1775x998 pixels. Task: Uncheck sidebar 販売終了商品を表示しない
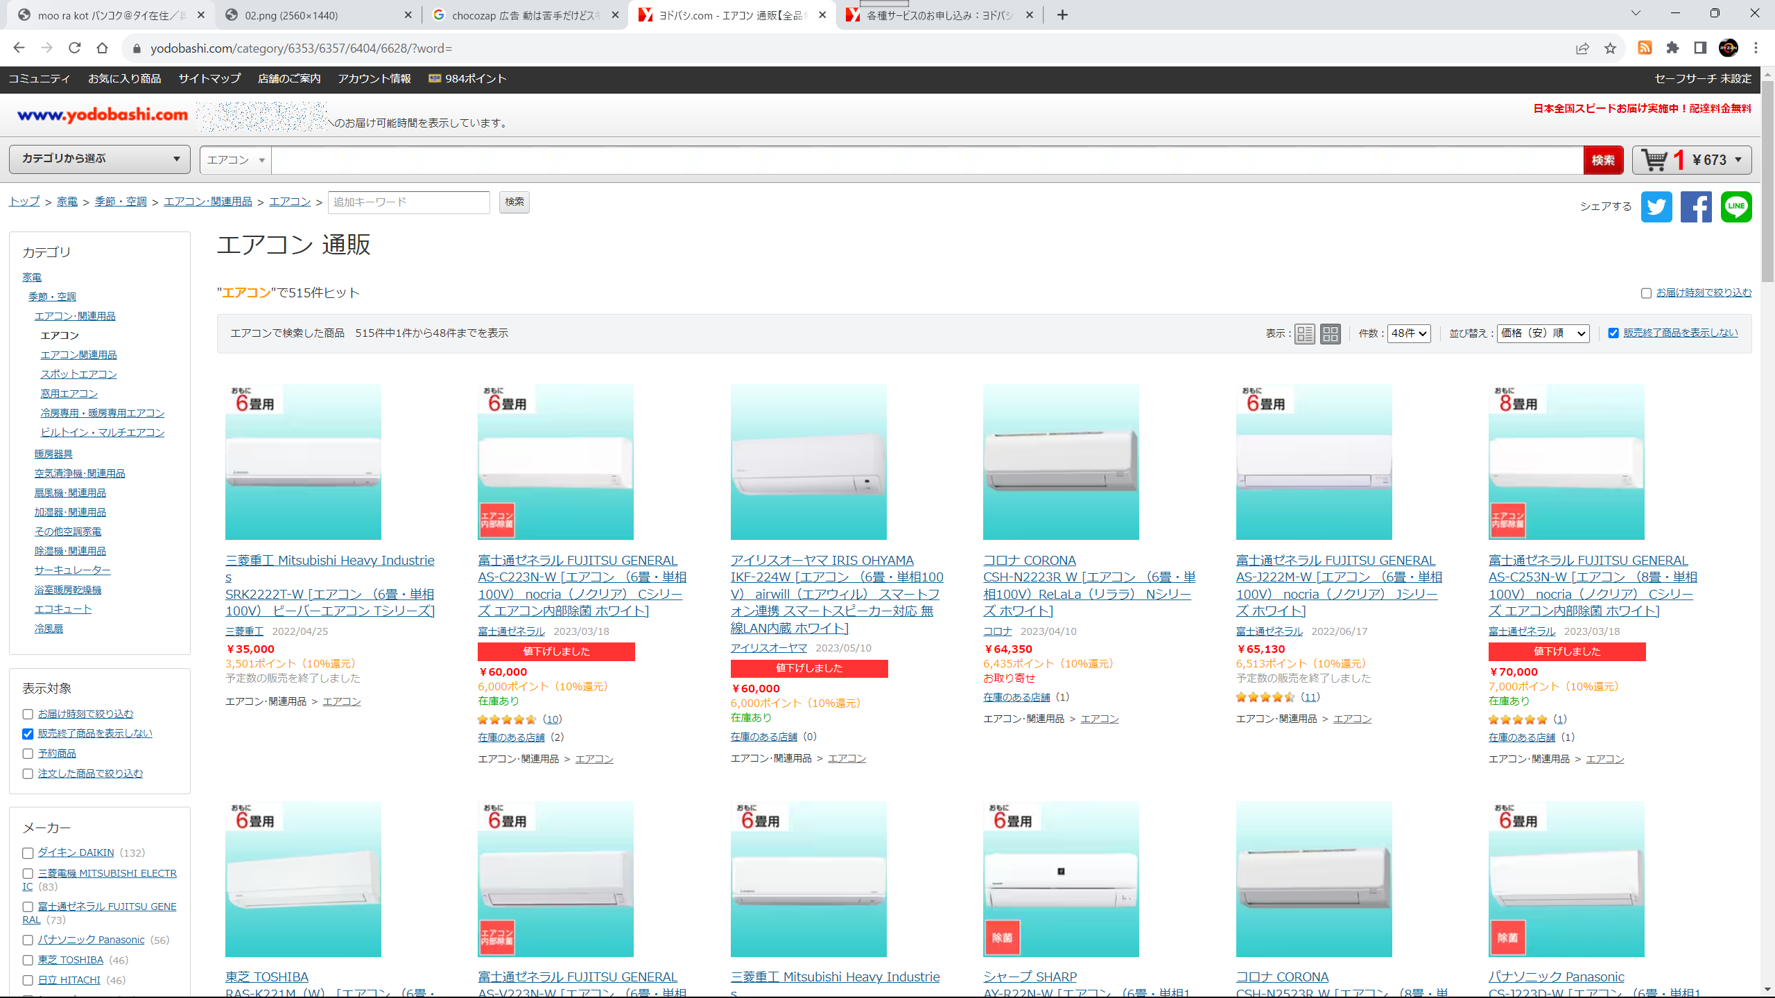(28, 733)
